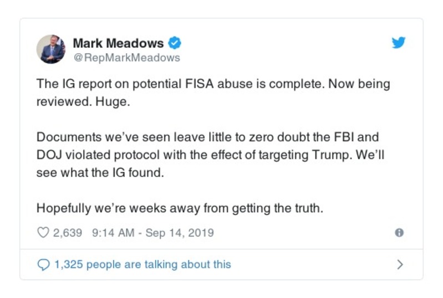Click the Mark Meadows display name
This screenshot has height=298, width=443.
click(118, 43)
